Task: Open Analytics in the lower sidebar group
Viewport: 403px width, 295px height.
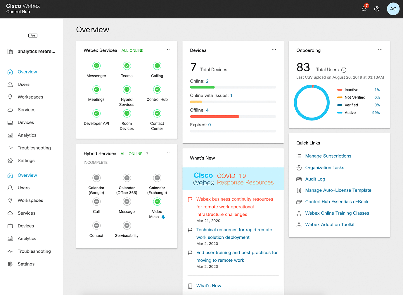Action: pos(27,239)
